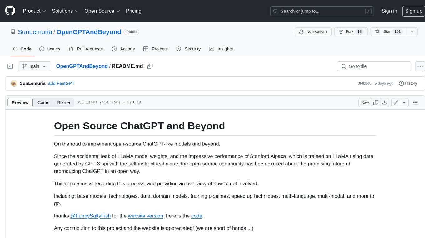Click the Notifications bell button
The image size is (425, 238).
click(313, 32)
